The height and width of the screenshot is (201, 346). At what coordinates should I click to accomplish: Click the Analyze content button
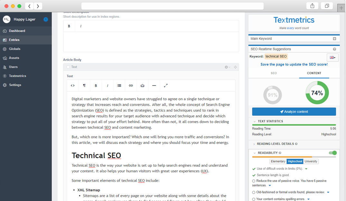294,112
